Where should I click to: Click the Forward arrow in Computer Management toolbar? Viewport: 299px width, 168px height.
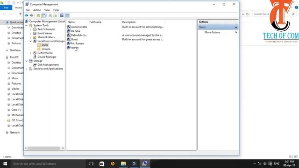coord(31,15)
